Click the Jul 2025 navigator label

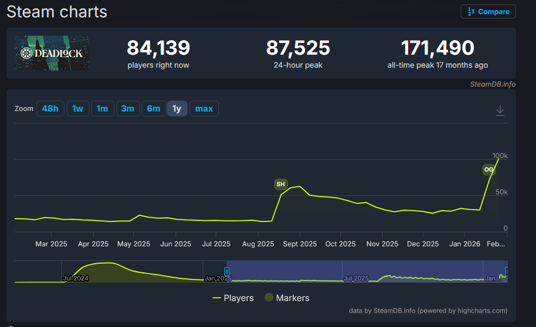(x=356, y=278)
